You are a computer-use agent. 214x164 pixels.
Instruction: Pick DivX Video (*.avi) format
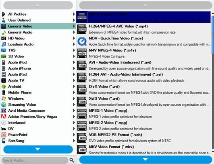tap(143, 89)
